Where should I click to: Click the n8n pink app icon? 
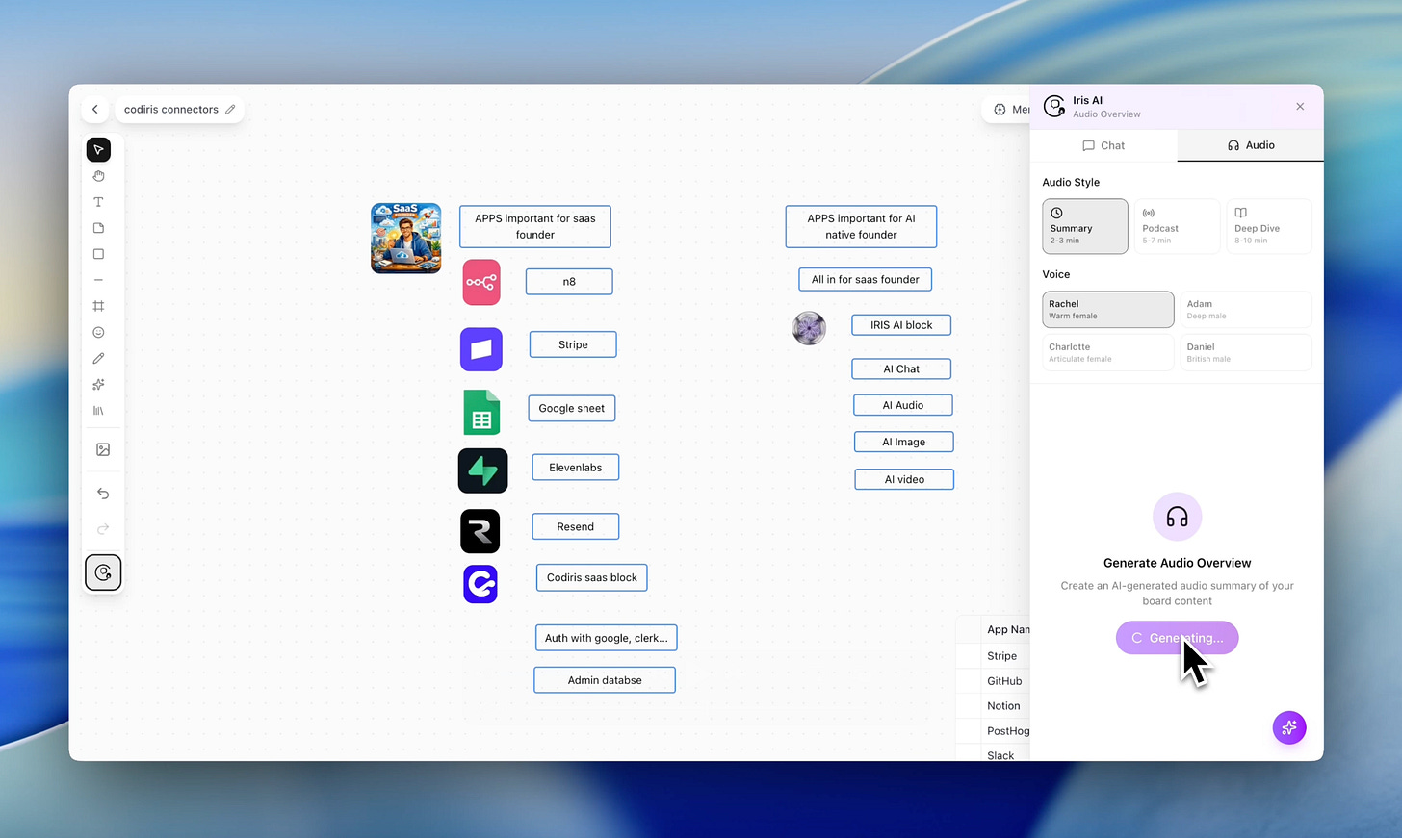(481, 282)
